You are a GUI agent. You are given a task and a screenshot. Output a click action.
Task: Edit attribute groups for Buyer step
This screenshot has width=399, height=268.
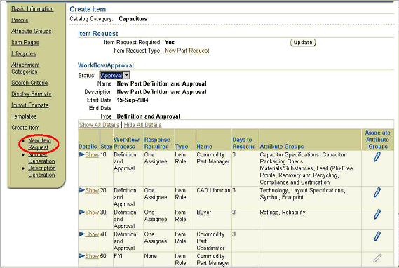pos(377,214)
